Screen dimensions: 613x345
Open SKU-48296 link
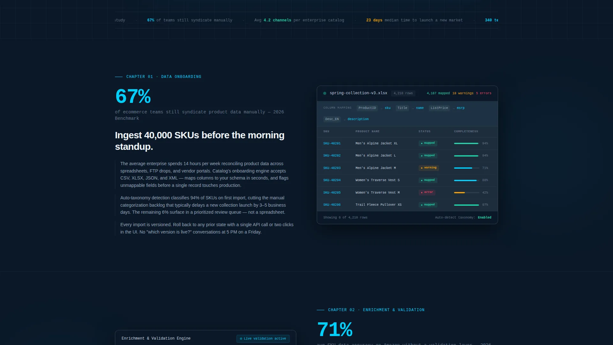coord(332,205)
